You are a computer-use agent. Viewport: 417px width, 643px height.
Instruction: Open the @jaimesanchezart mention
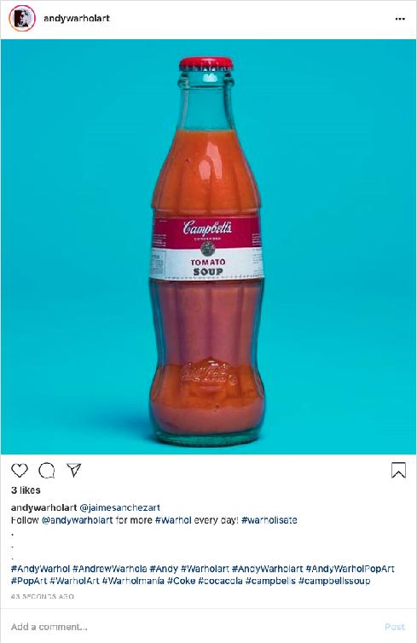tap(119, 507)
